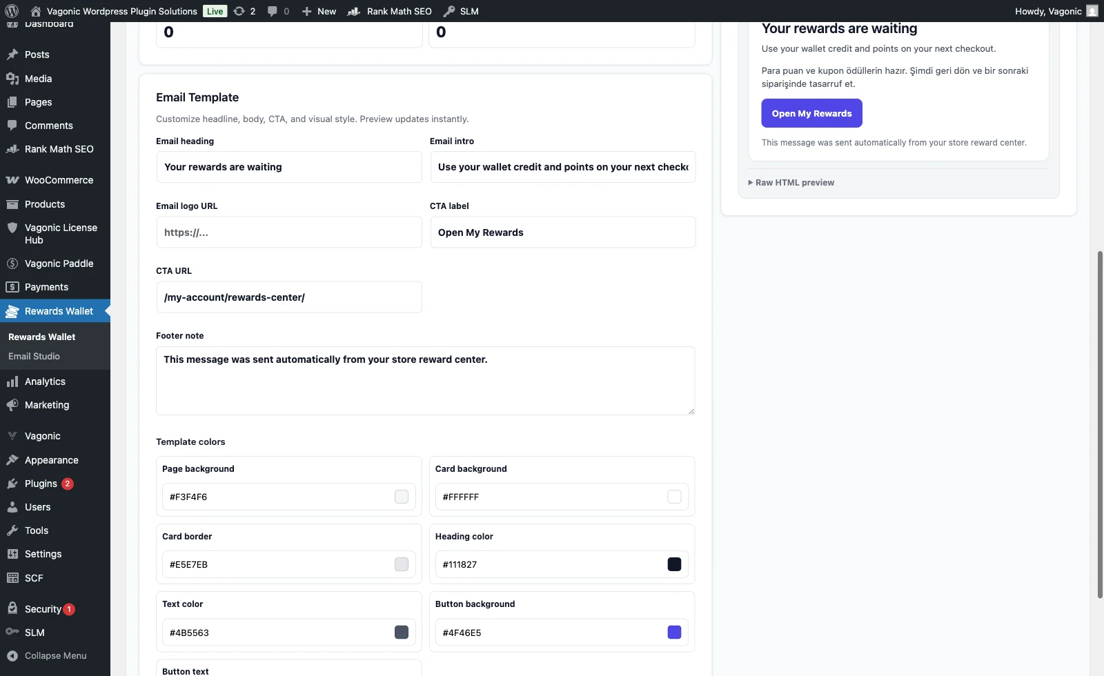Click the comments bubble icon in admin bar

(x=273, y=11)
